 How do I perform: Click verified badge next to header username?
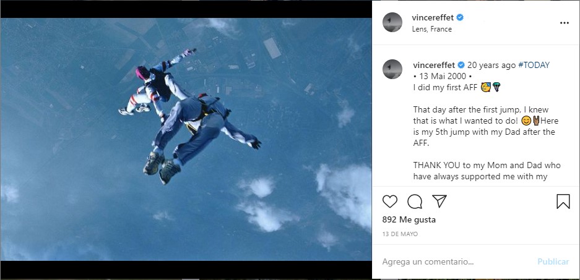pos(460,17)
